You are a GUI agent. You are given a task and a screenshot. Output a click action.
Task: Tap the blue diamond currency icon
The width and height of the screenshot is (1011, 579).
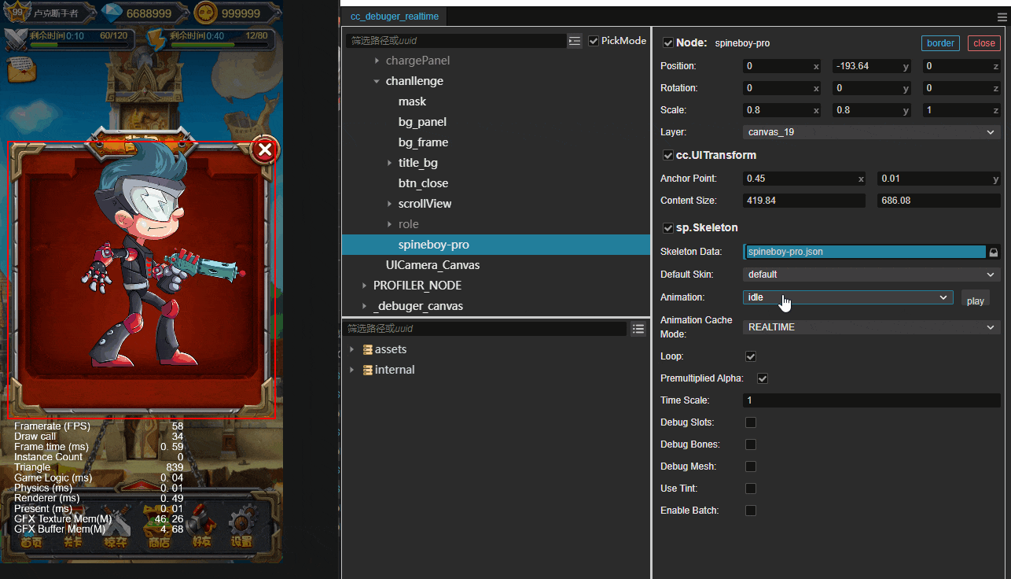click(113, 13)
